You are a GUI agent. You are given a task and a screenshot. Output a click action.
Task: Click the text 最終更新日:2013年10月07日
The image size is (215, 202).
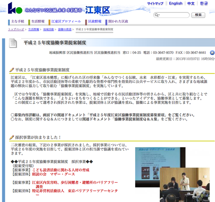point(178,59)
